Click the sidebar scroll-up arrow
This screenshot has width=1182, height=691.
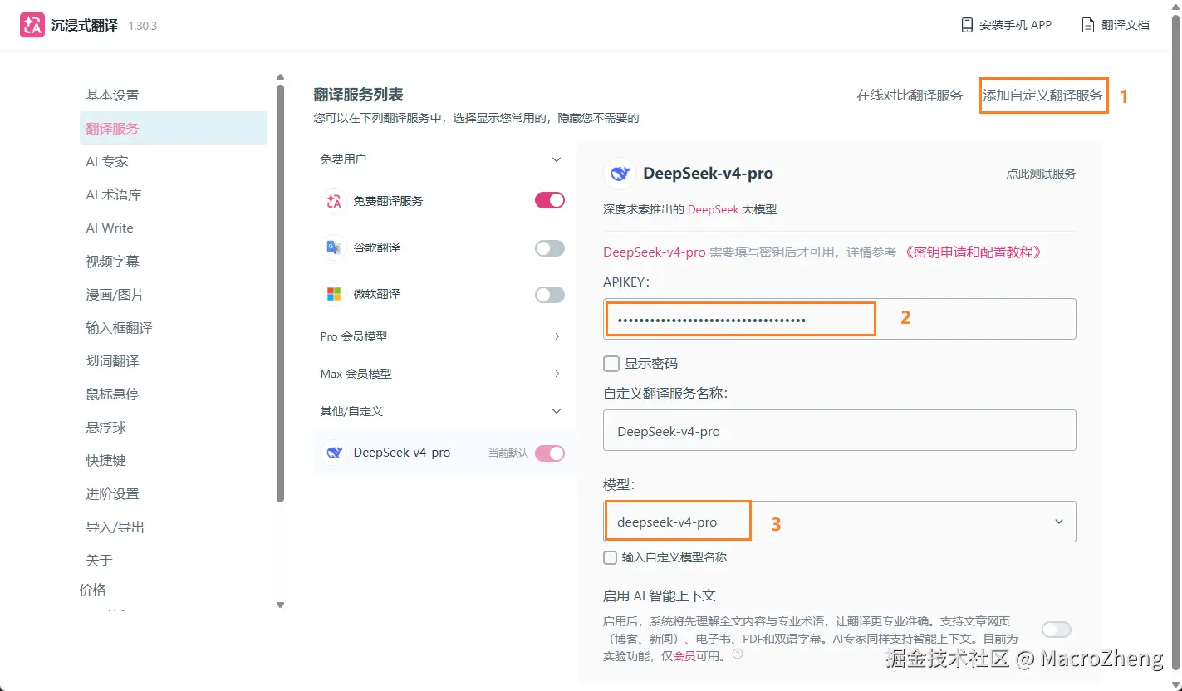[281, 77]
